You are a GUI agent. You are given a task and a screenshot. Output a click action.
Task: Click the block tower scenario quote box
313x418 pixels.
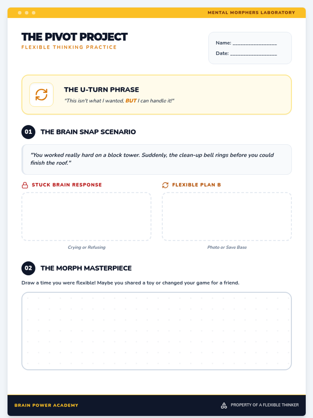point(156,159)
